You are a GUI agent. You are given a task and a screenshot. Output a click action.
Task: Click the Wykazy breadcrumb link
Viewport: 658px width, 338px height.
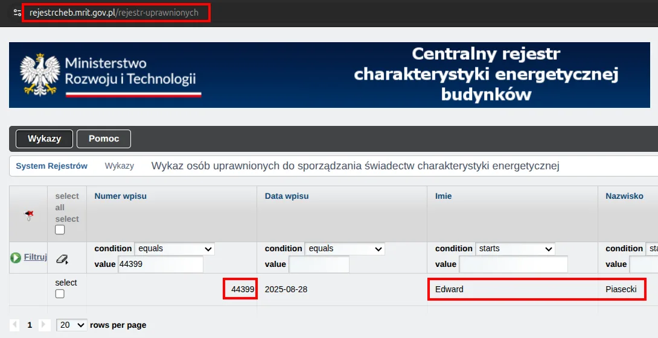[x=120, y=166]
